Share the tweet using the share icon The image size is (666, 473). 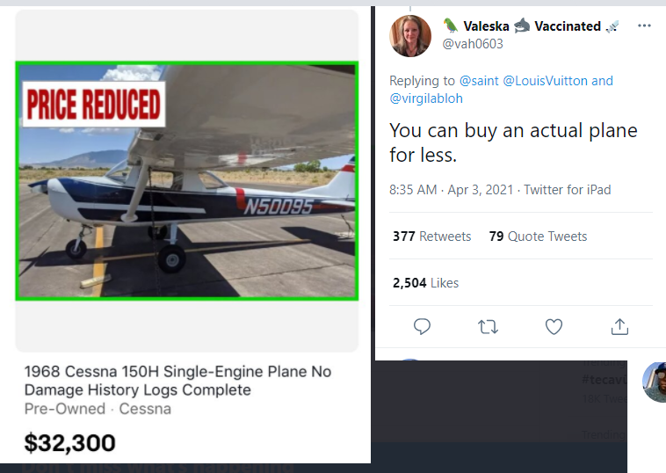coord(619,326)
